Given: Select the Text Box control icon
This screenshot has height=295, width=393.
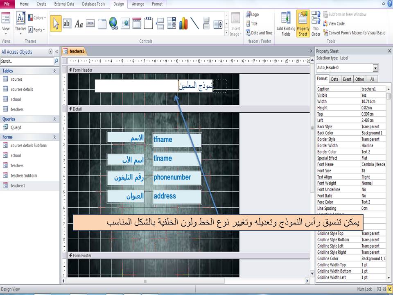Looking at the screenshot, I should pos(67,23).
